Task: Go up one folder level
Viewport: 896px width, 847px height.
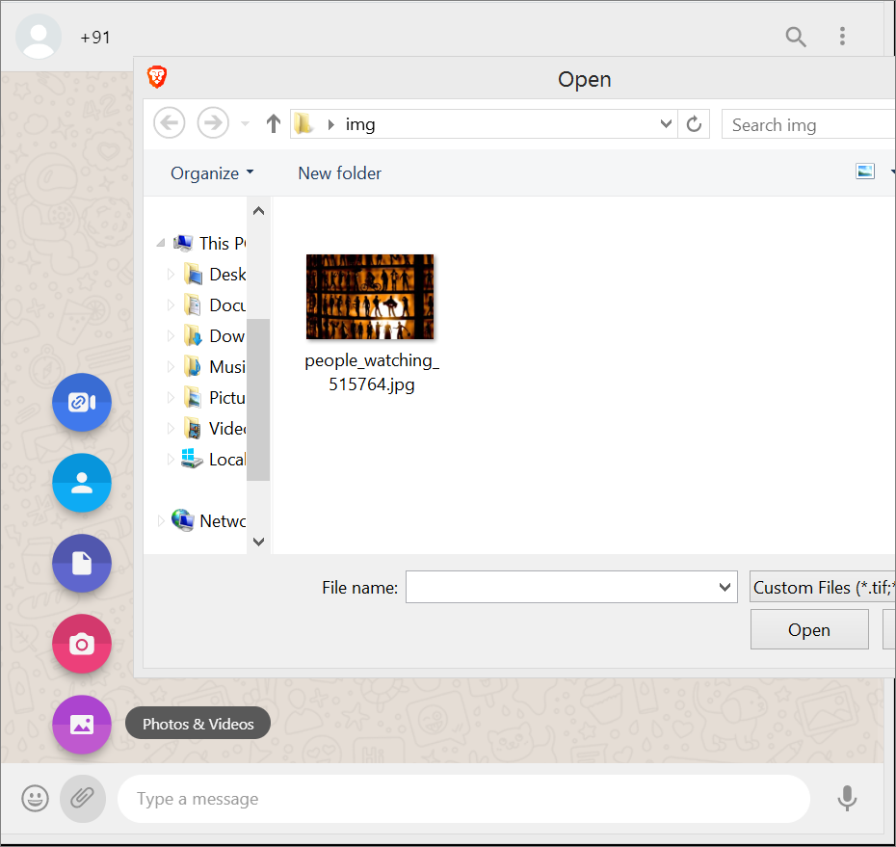Action: coord(274,124)
